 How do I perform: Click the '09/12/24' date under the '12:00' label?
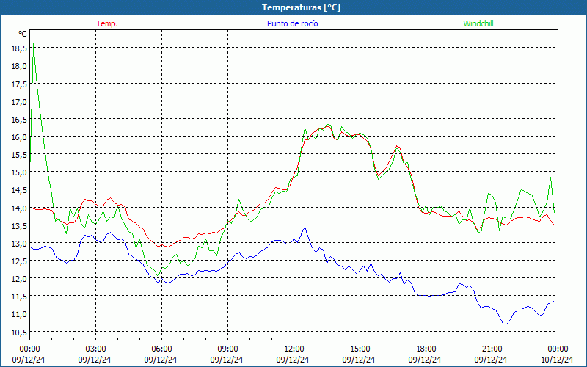293,360
